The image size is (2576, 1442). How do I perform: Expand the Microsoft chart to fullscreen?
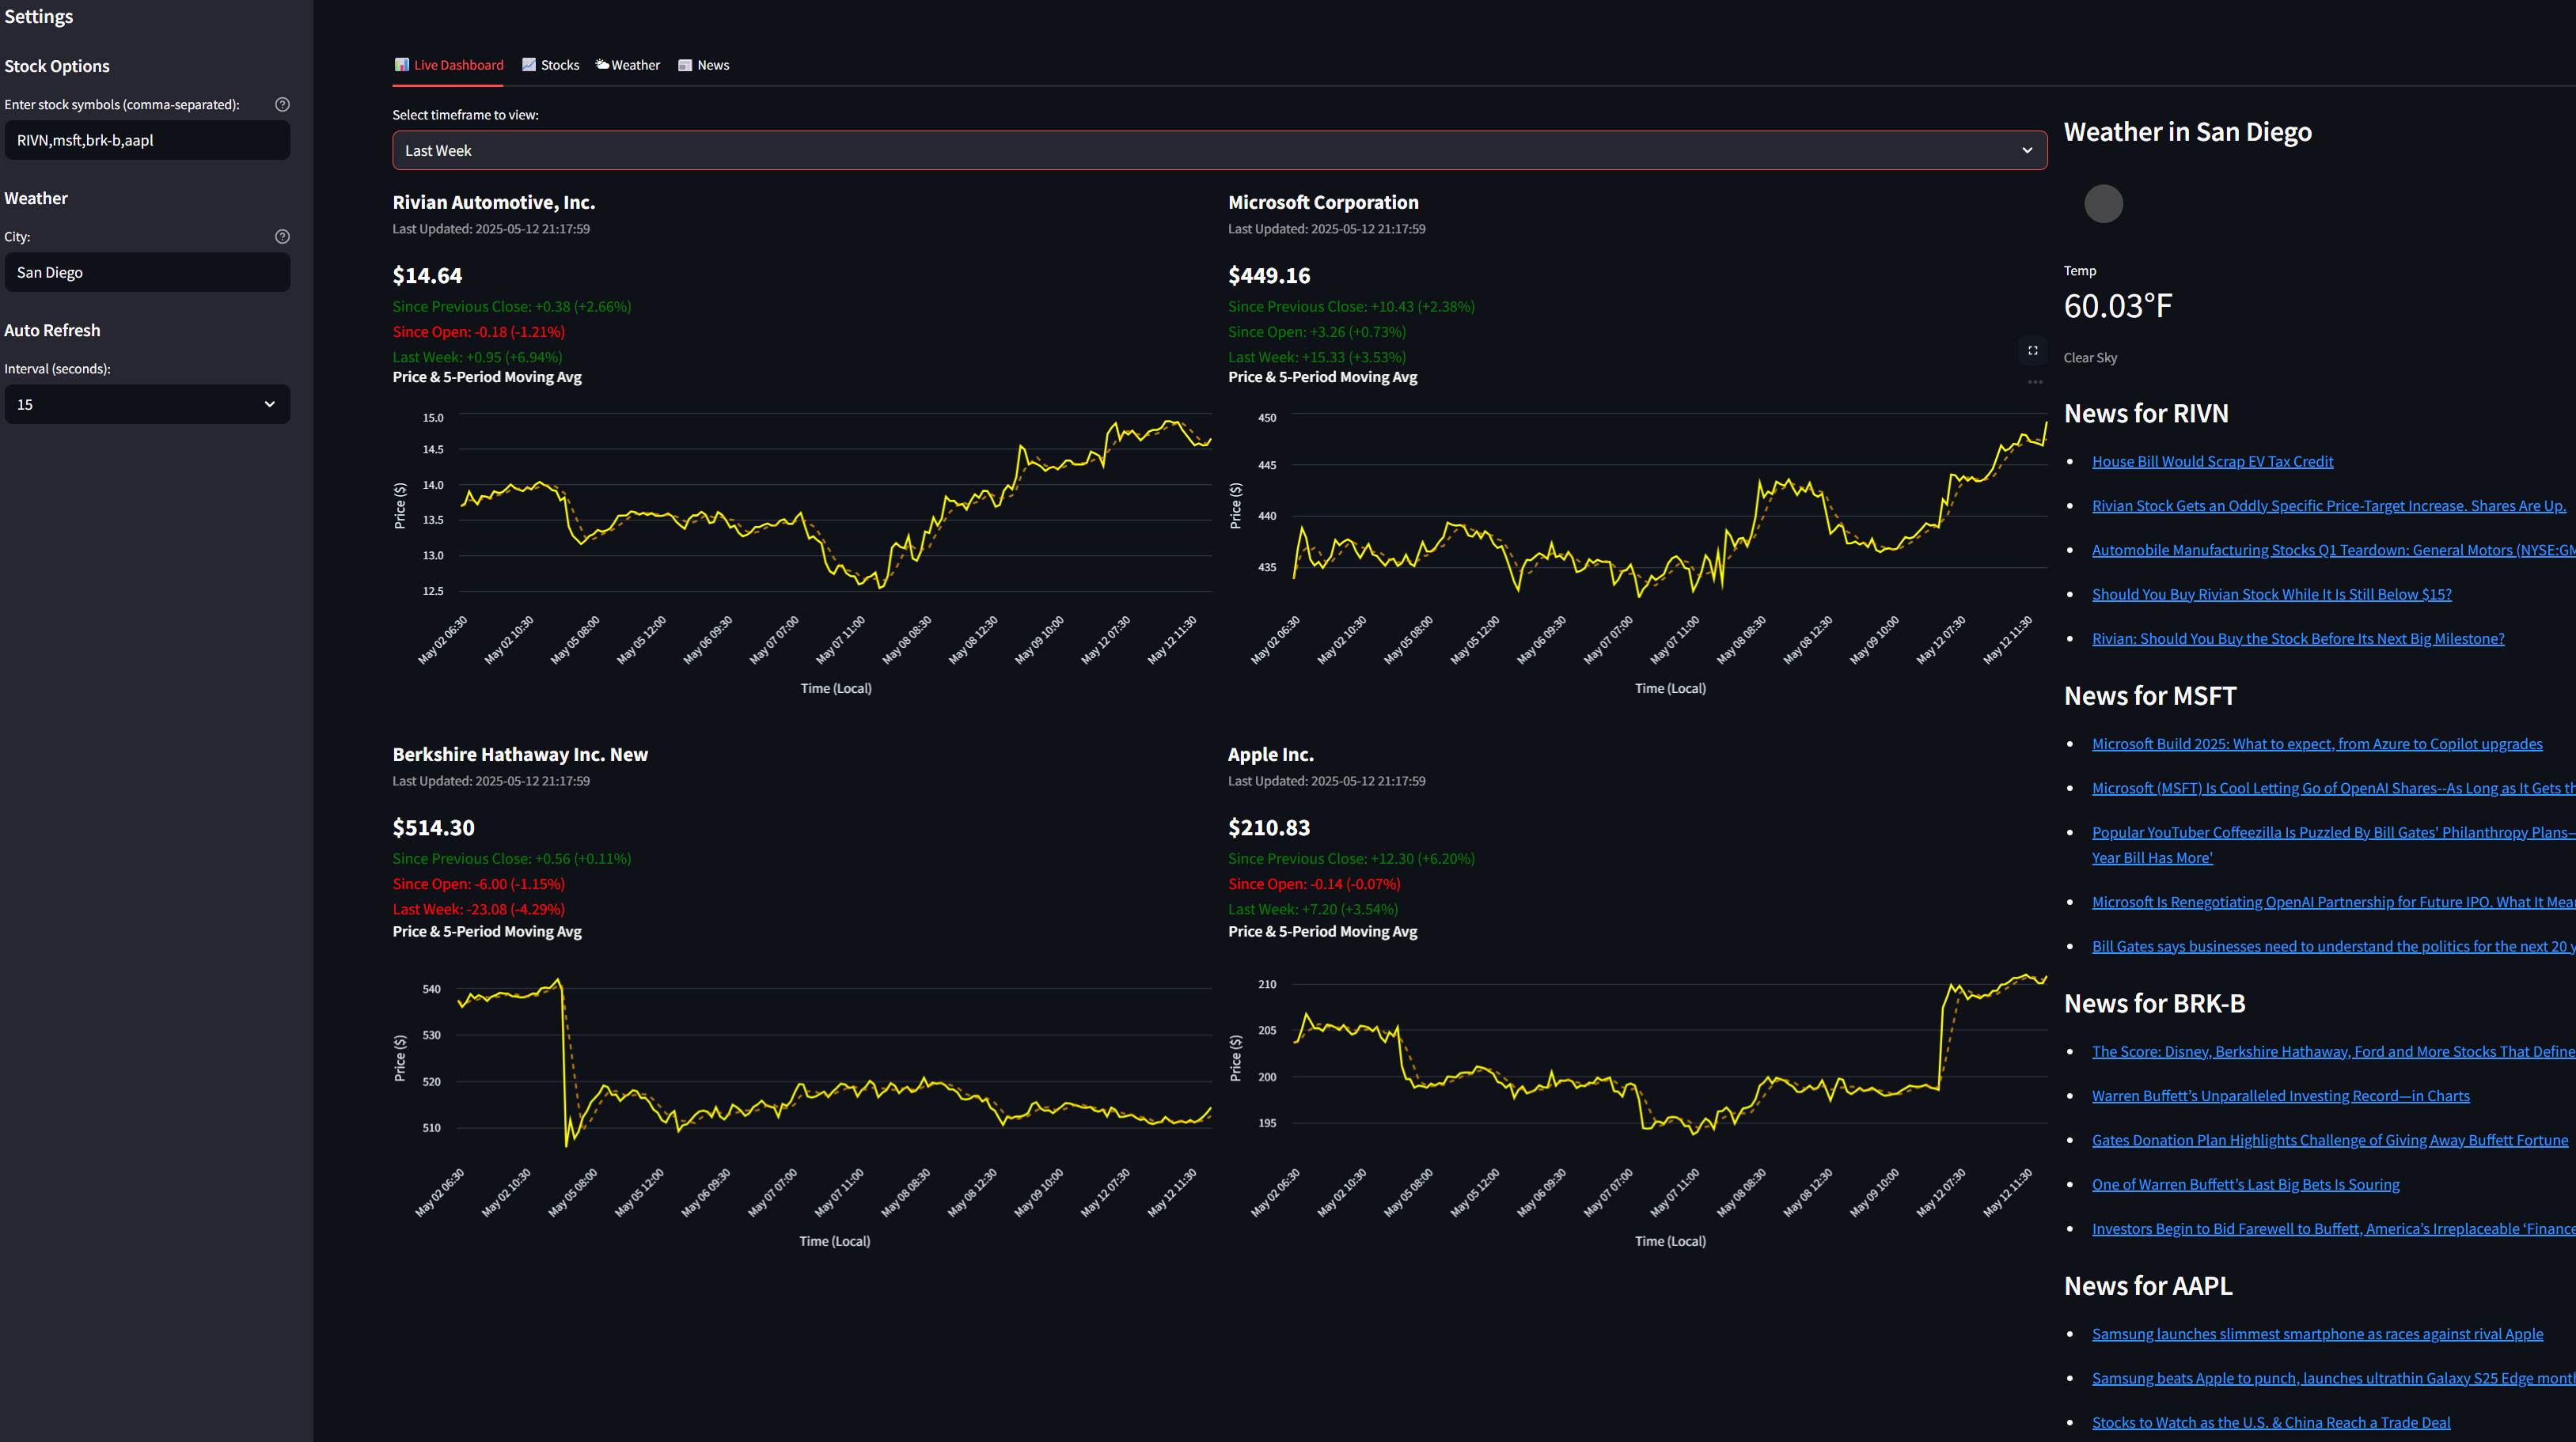2032,350
